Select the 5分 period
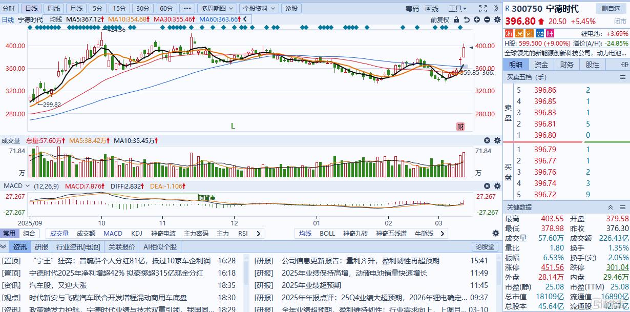Screen dimensions: 630x312 point(97,9)
